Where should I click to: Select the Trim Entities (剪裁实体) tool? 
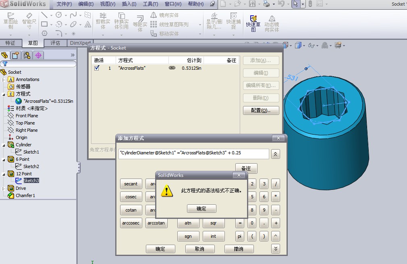click(x=103, y=21)
